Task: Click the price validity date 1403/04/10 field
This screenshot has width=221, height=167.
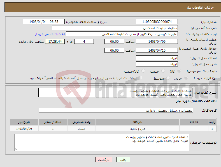Action: click(157, 50)
